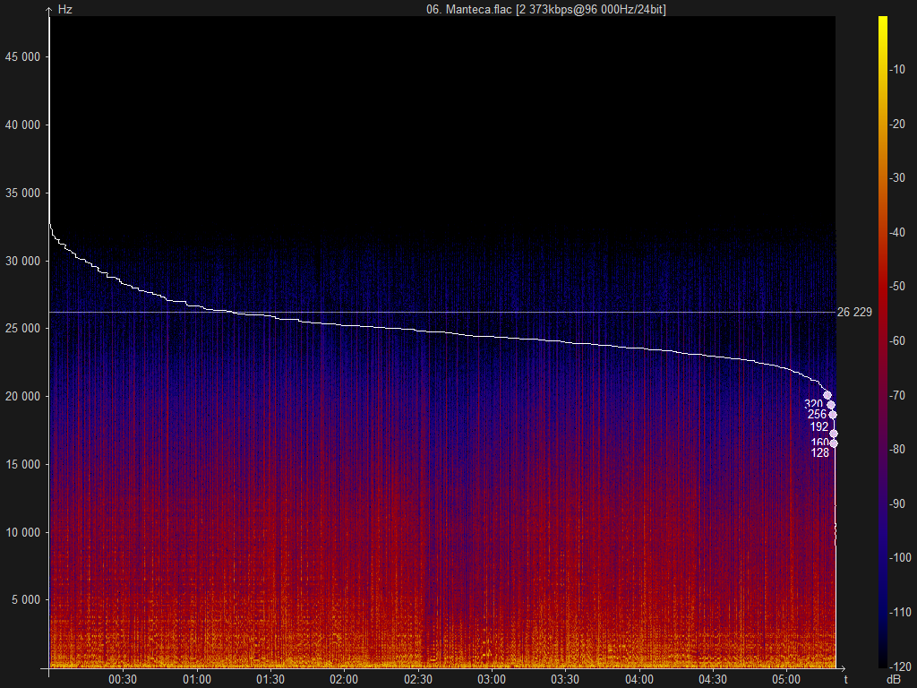The image size is (917, 688).
Task: Click the Hz frequency axis label
Action: click(64, 9)
